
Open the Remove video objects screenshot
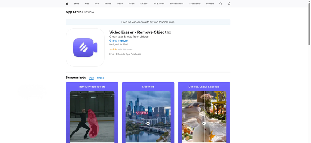92,113
